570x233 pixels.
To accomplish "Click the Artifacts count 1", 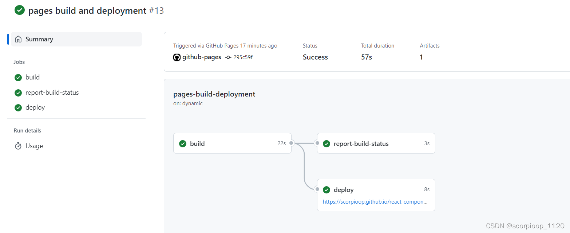I will coord(421,57).
